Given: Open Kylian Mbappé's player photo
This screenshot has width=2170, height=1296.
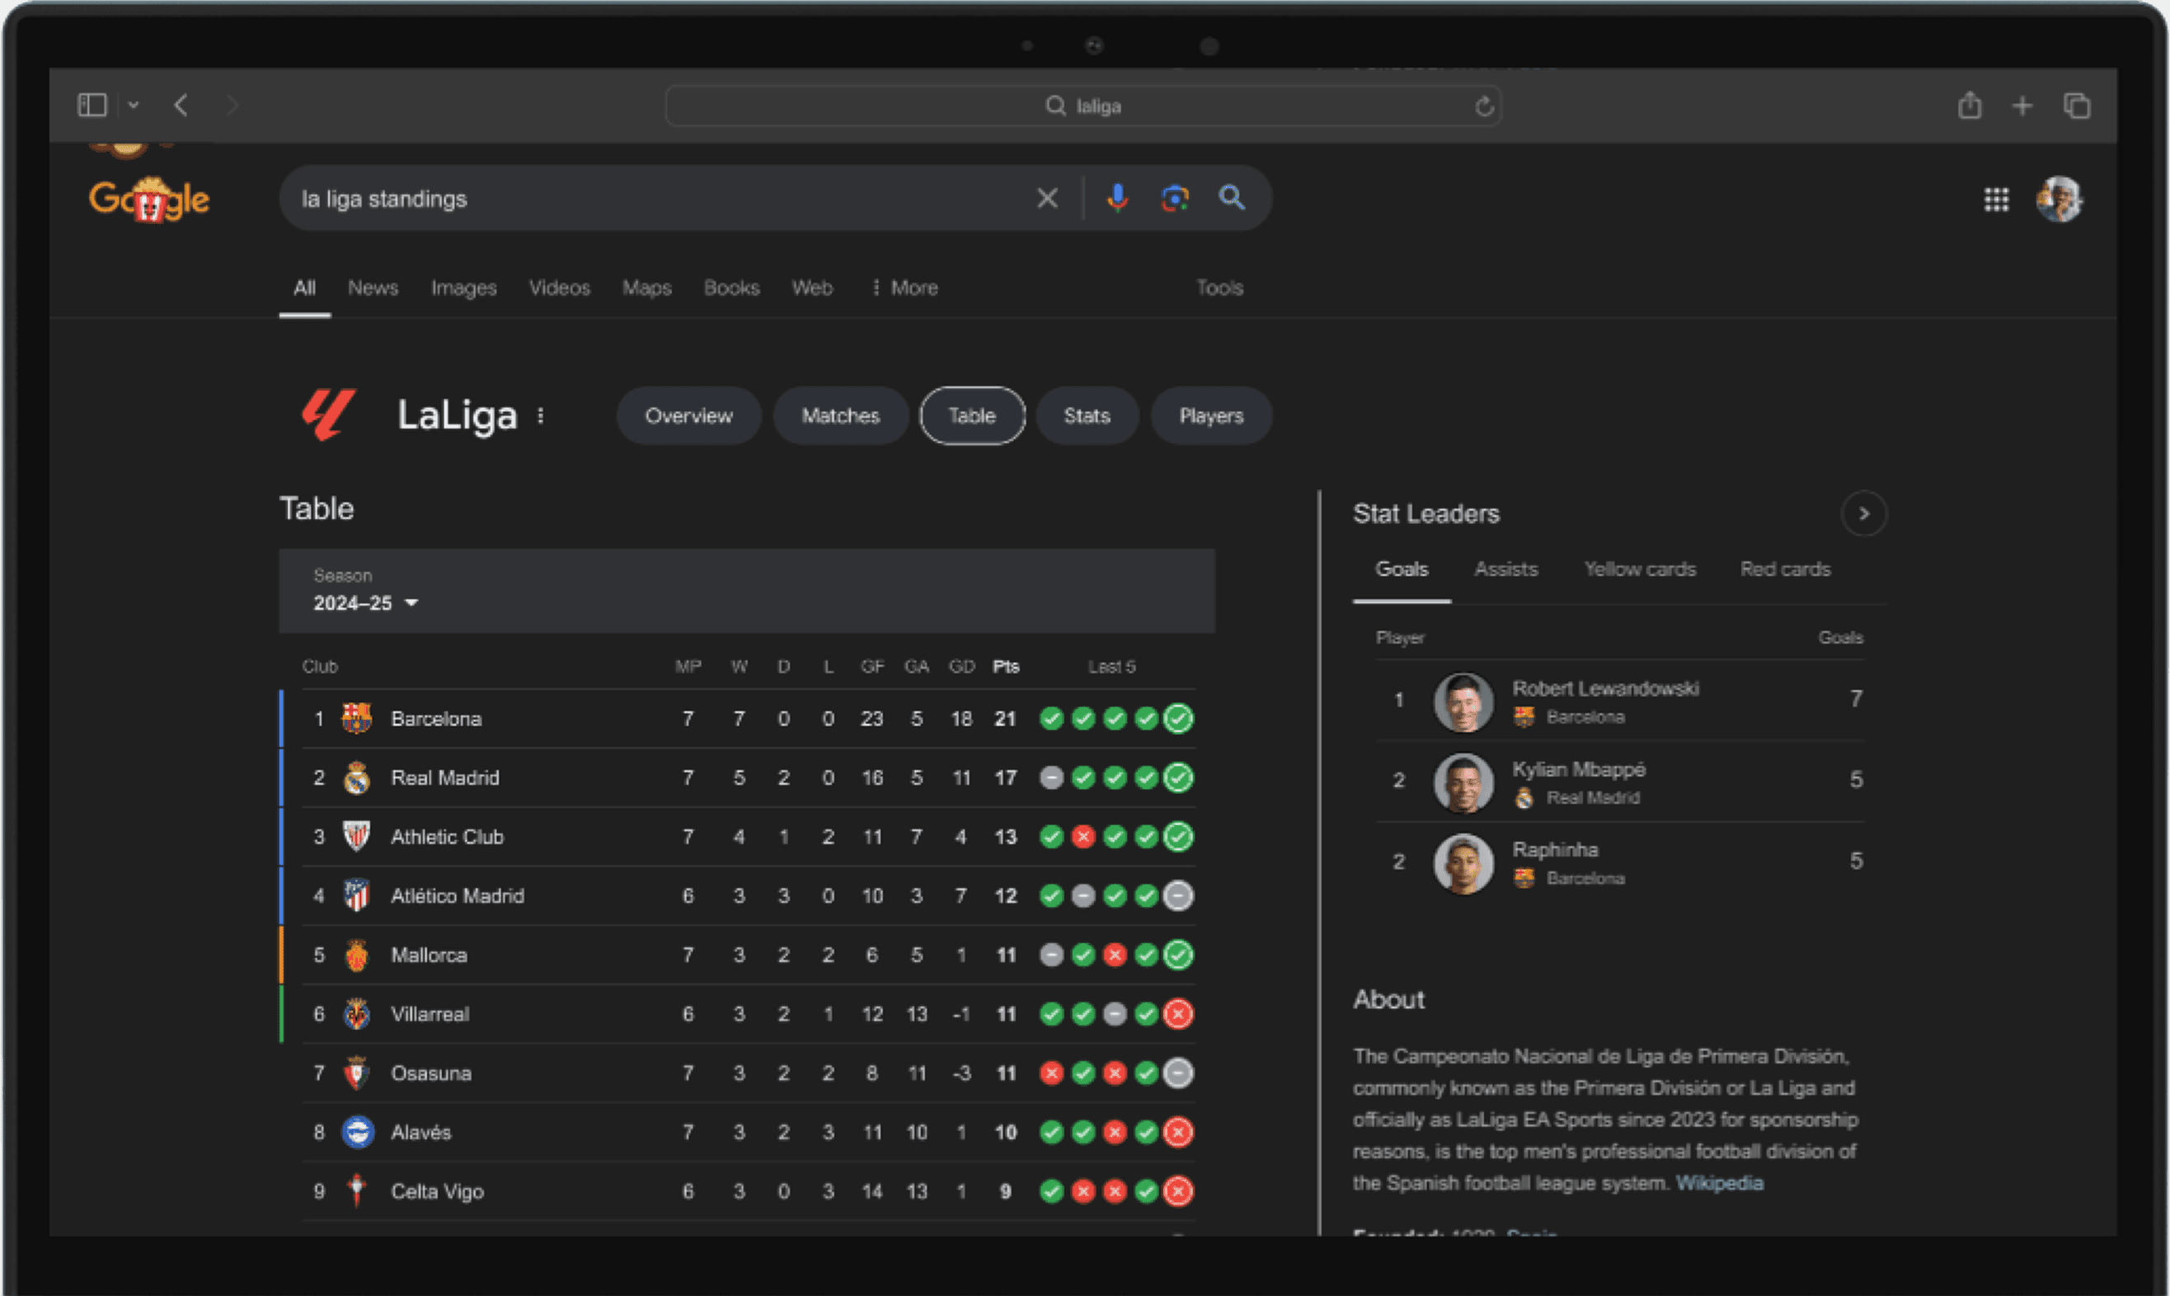Looking at the screenshot, I should (x=1463, y=782).
